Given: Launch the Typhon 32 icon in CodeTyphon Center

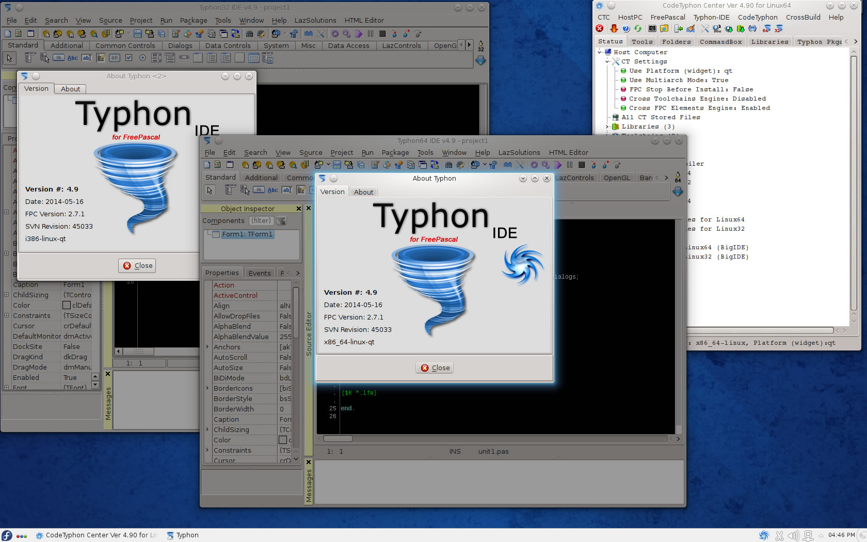Looking at the screenshot, I should click(x=779, y=28).
